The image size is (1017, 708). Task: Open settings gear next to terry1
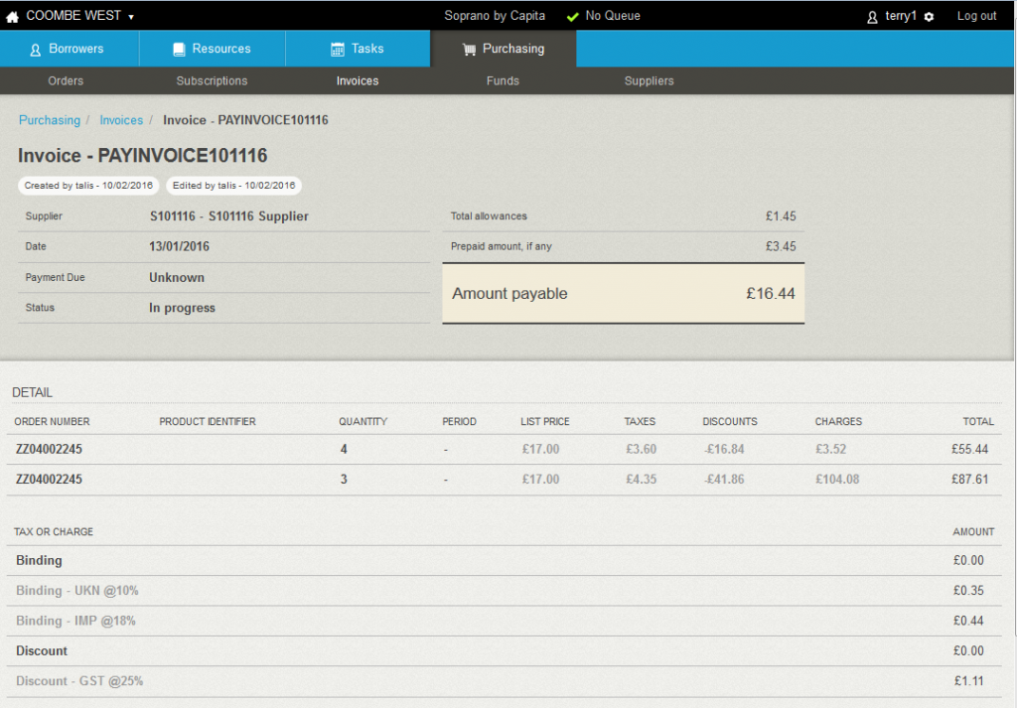click(929, 17)
